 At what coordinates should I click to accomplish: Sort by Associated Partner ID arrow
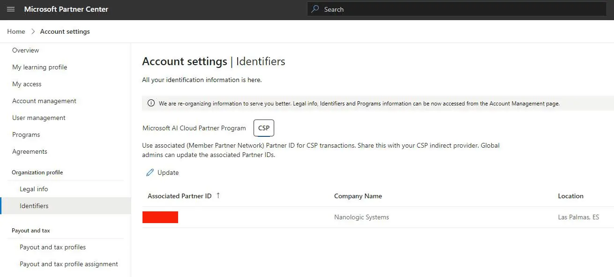click(x=218, y=196)
